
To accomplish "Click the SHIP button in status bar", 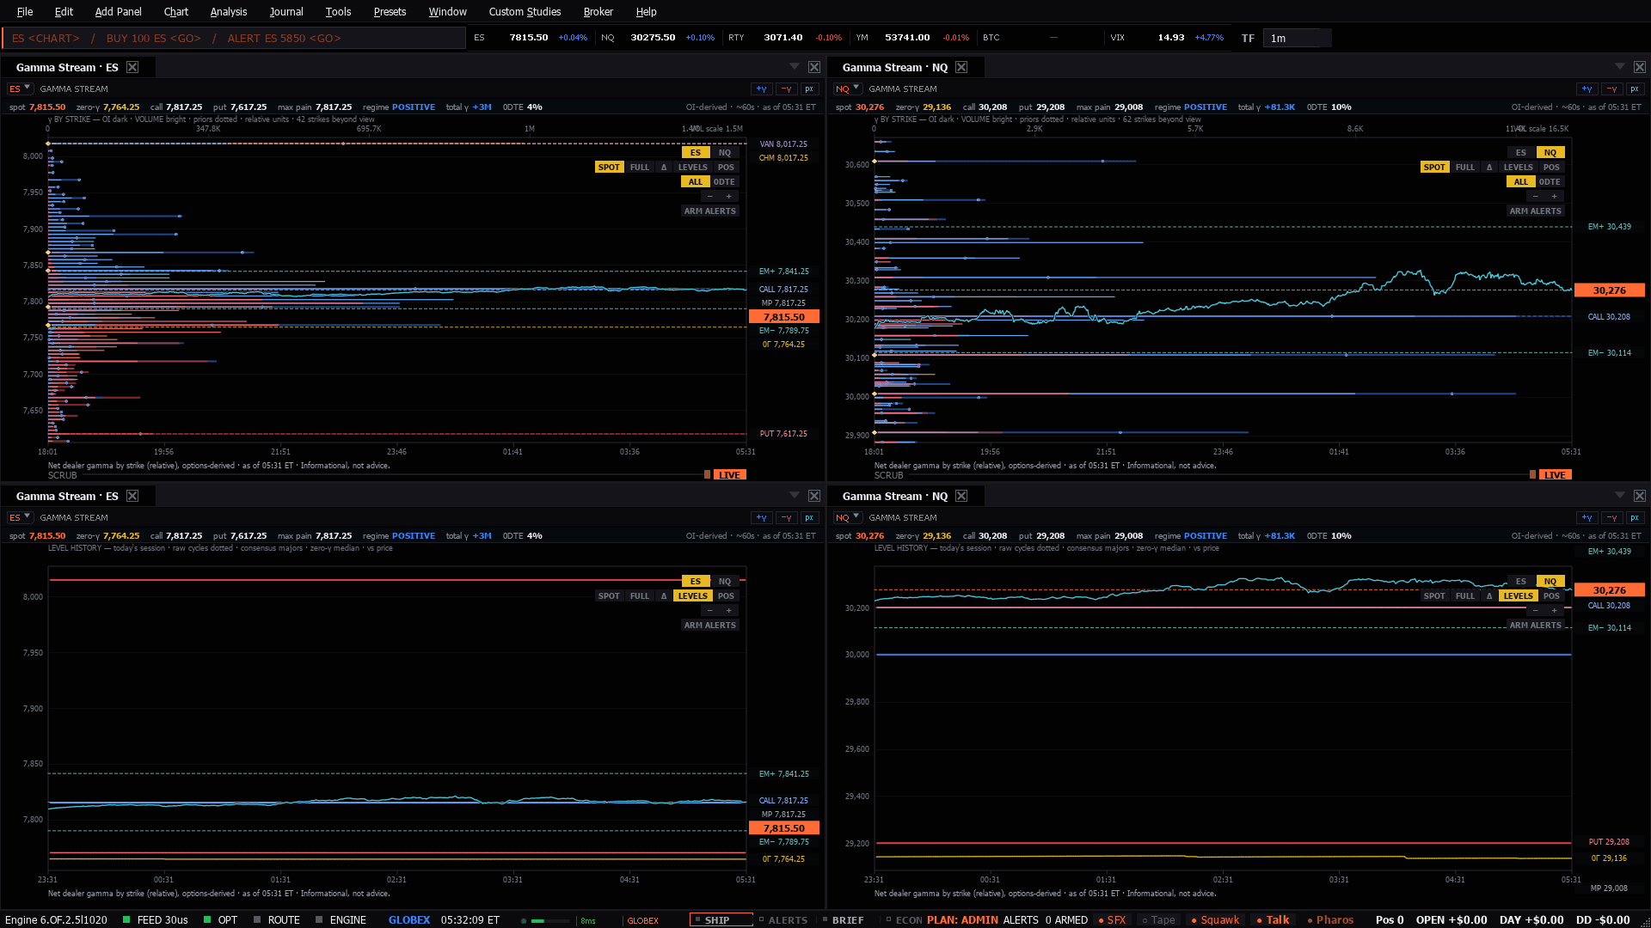I will click(721, 920).
